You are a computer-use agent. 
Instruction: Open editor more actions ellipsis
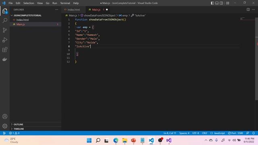[254, 10]
